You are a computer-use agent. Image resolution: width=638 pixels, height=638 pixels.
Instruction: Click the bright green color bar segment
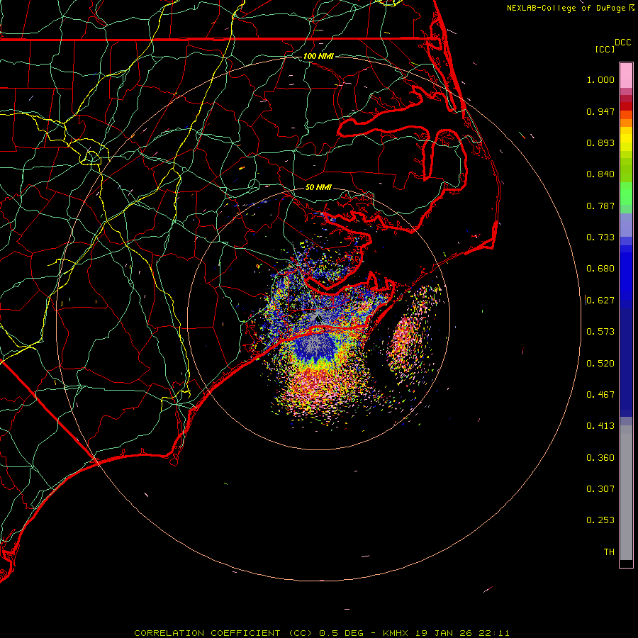click(x=626, y=194)
